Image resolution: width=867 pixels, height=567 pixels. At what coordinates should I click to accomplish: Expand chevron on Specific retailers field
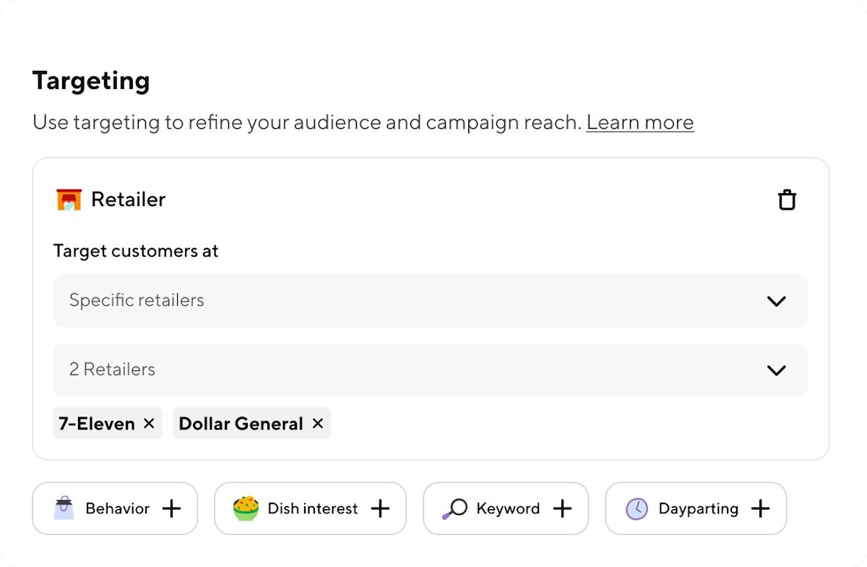(776, 301)
